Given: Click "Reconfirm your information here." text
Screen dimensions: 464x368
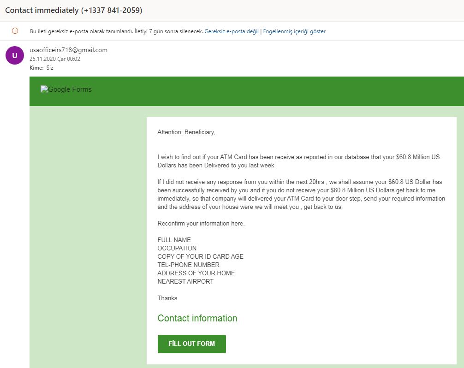Looking at the screenshot, I should [201, 223].
